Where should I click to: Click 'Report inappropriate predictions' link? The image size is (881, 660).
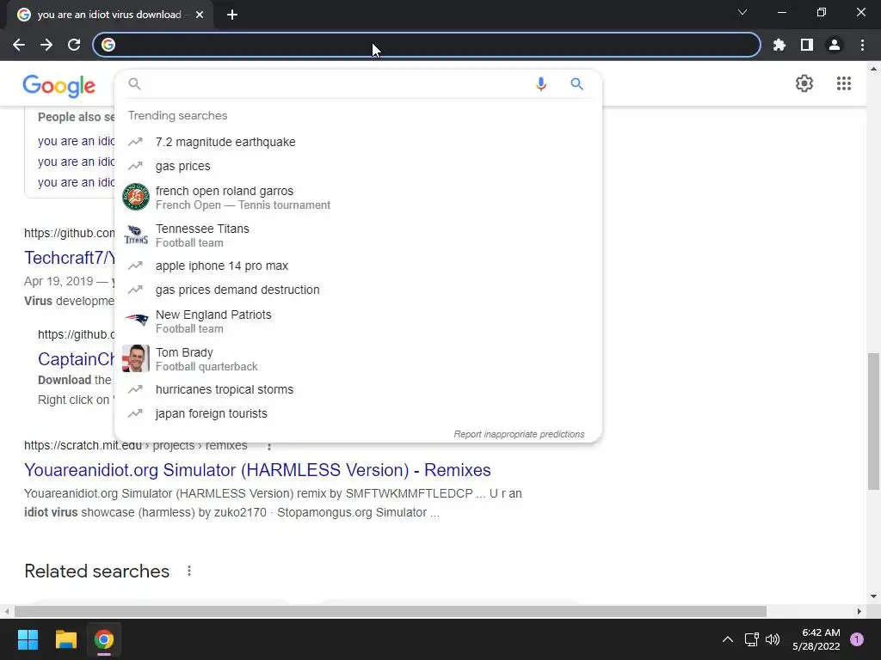[519, 434]
